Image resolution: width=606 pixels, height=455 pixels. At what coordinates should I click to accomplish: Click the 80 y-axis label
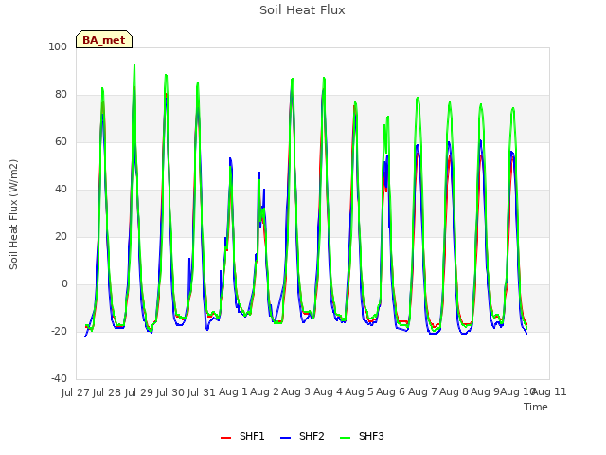tap(61, 95)
